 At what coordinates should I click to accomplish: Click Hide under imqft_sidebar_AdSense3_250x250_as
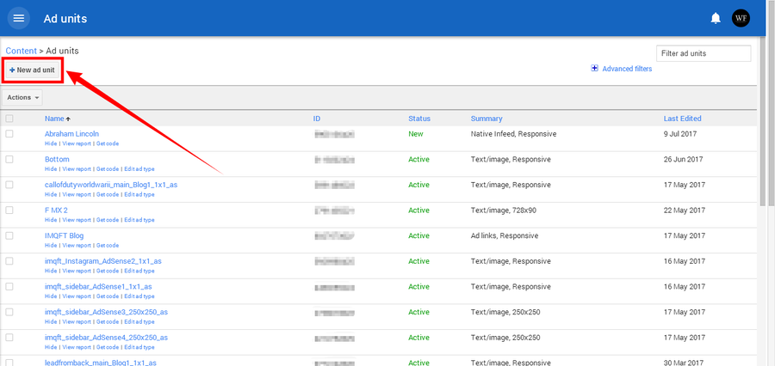[x=51, y=321]
